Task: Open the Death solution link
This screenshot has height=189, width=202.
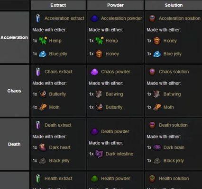Action: pos(173,125)
